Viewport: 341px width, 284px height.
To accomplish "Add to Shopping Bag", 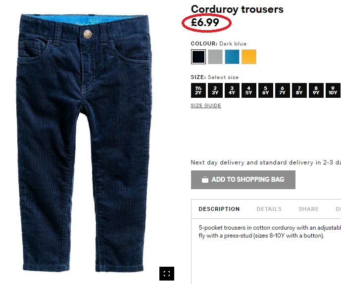I will coord(243,180).
